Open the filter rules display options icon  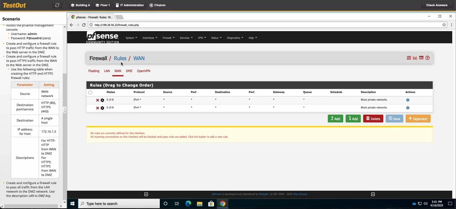(409, 57)
